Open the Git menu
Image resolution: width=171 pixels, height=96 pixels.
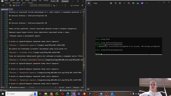point(22,1)
